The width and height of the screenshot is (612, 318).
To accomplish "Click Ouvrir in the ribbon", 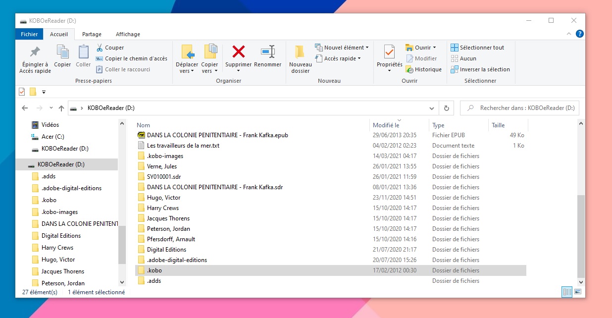I will pyautogui.click(x=421, y=48).
